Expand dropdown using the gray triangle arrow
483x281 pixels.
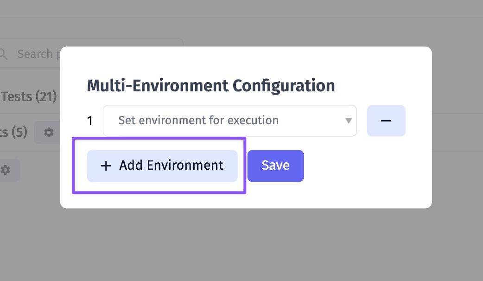(349, 121)
